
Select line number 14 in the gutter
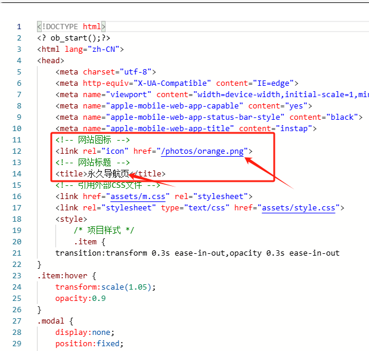click(x=17, y=173)
